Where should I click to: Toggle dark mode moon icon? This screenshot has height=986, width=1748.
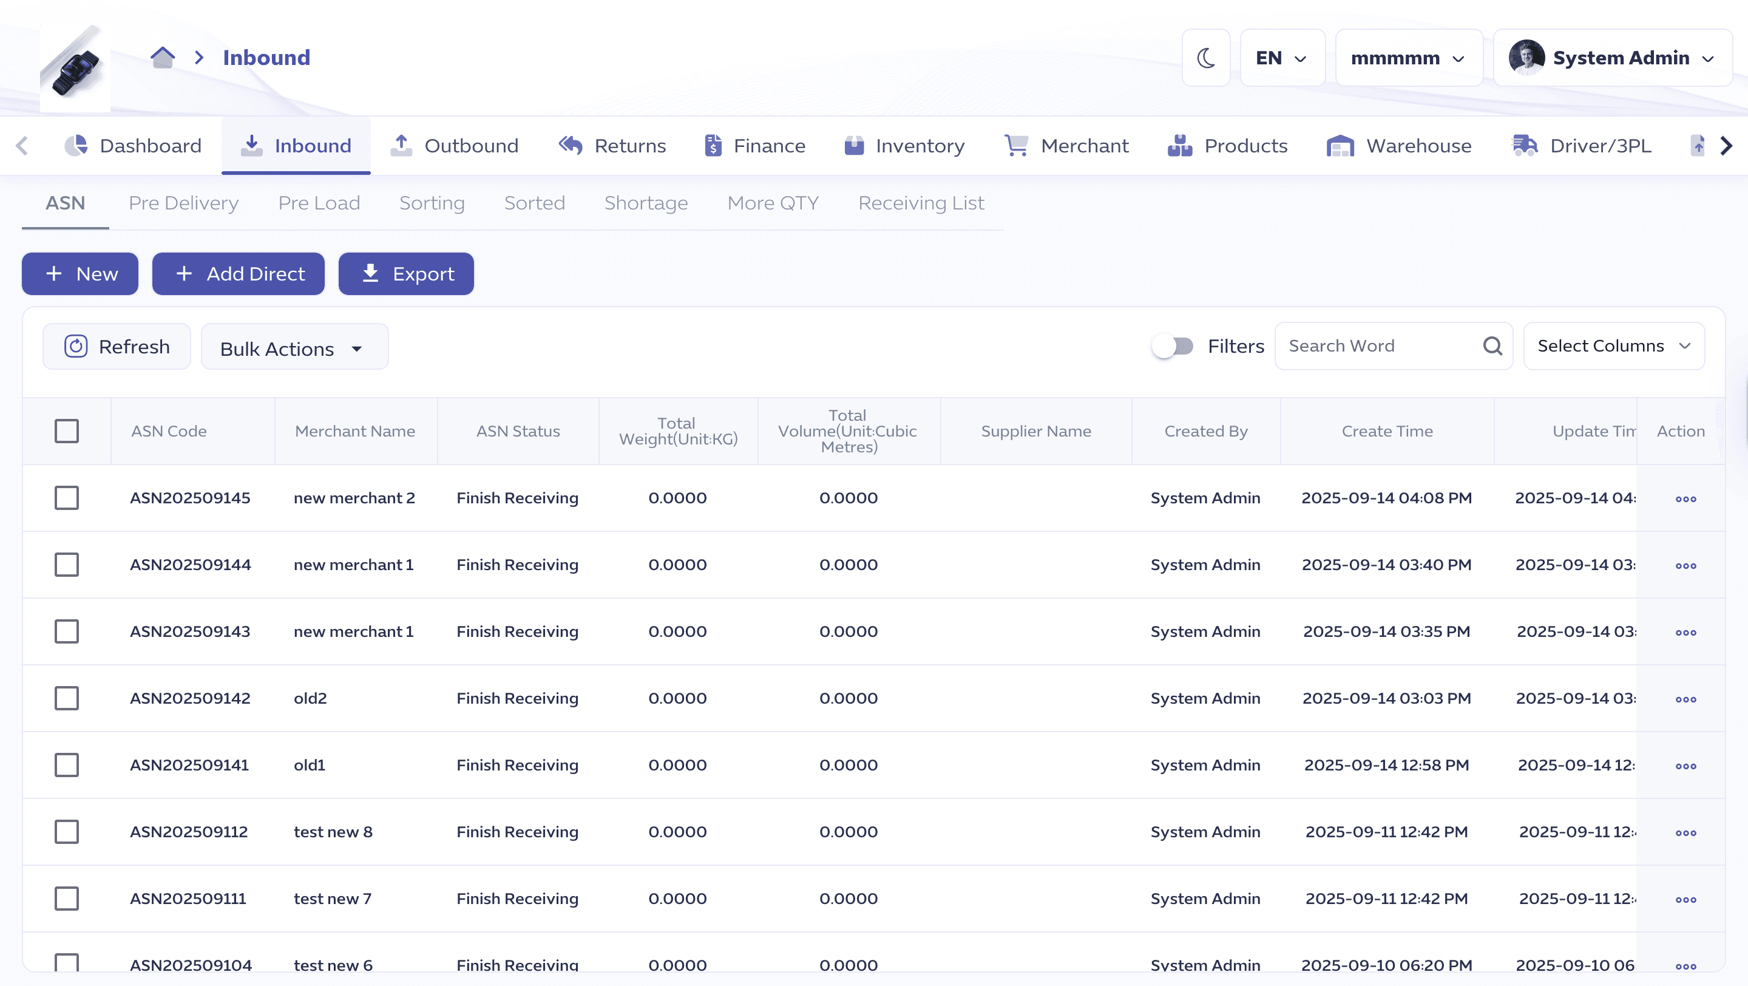[x=1206, y=58]
